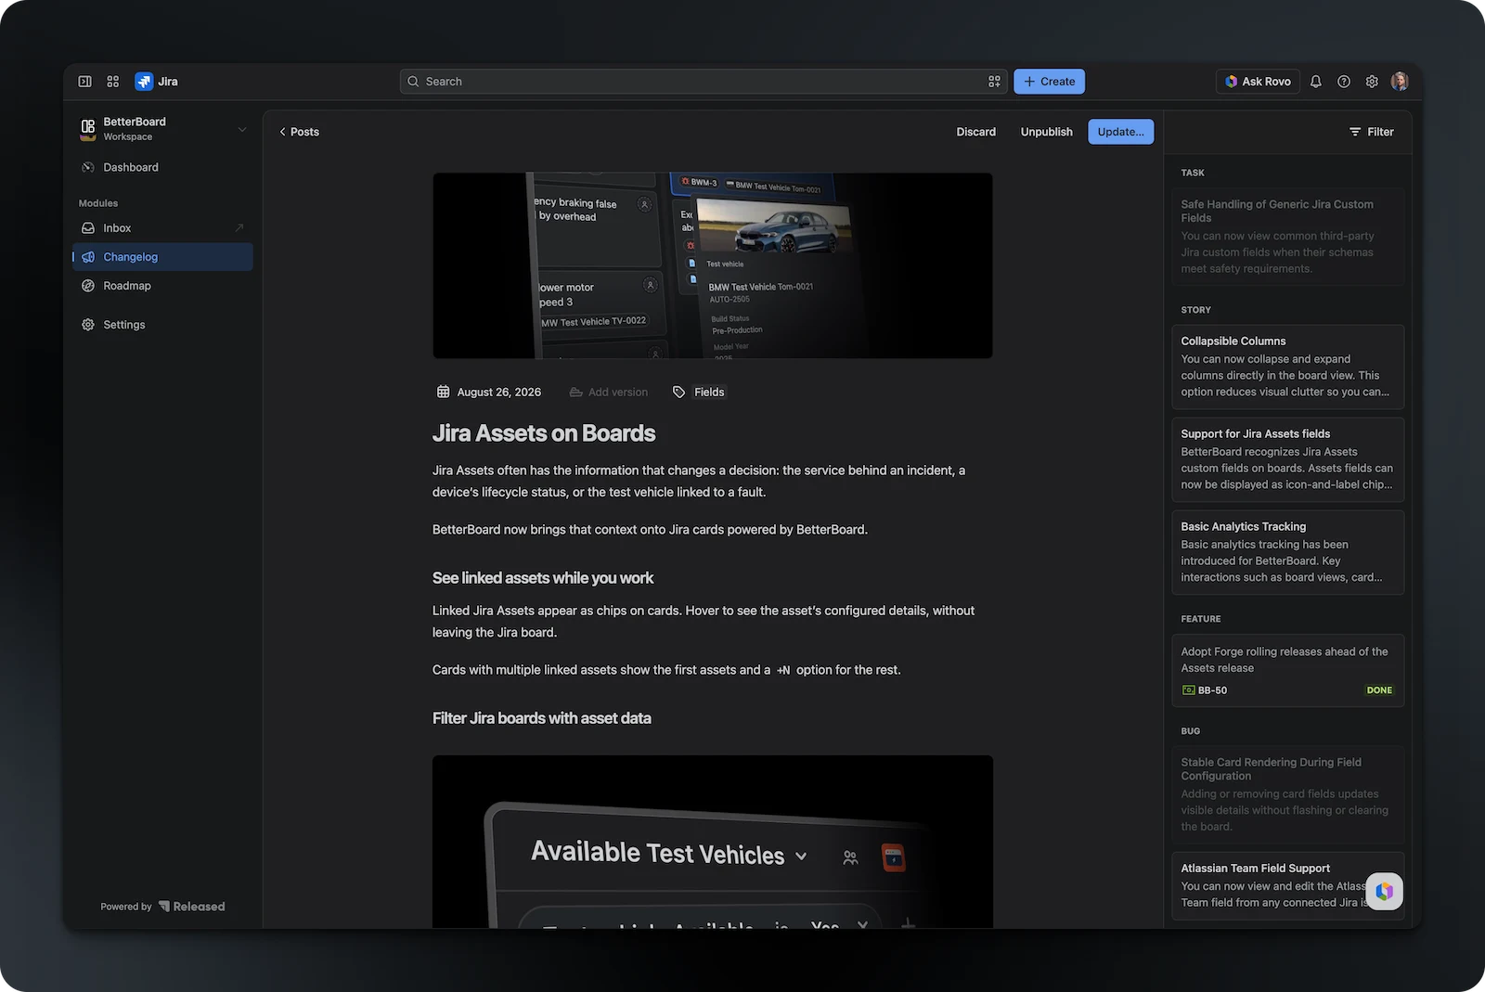
Task: Open the Roadmap module
Action: (x=162, y=286)
